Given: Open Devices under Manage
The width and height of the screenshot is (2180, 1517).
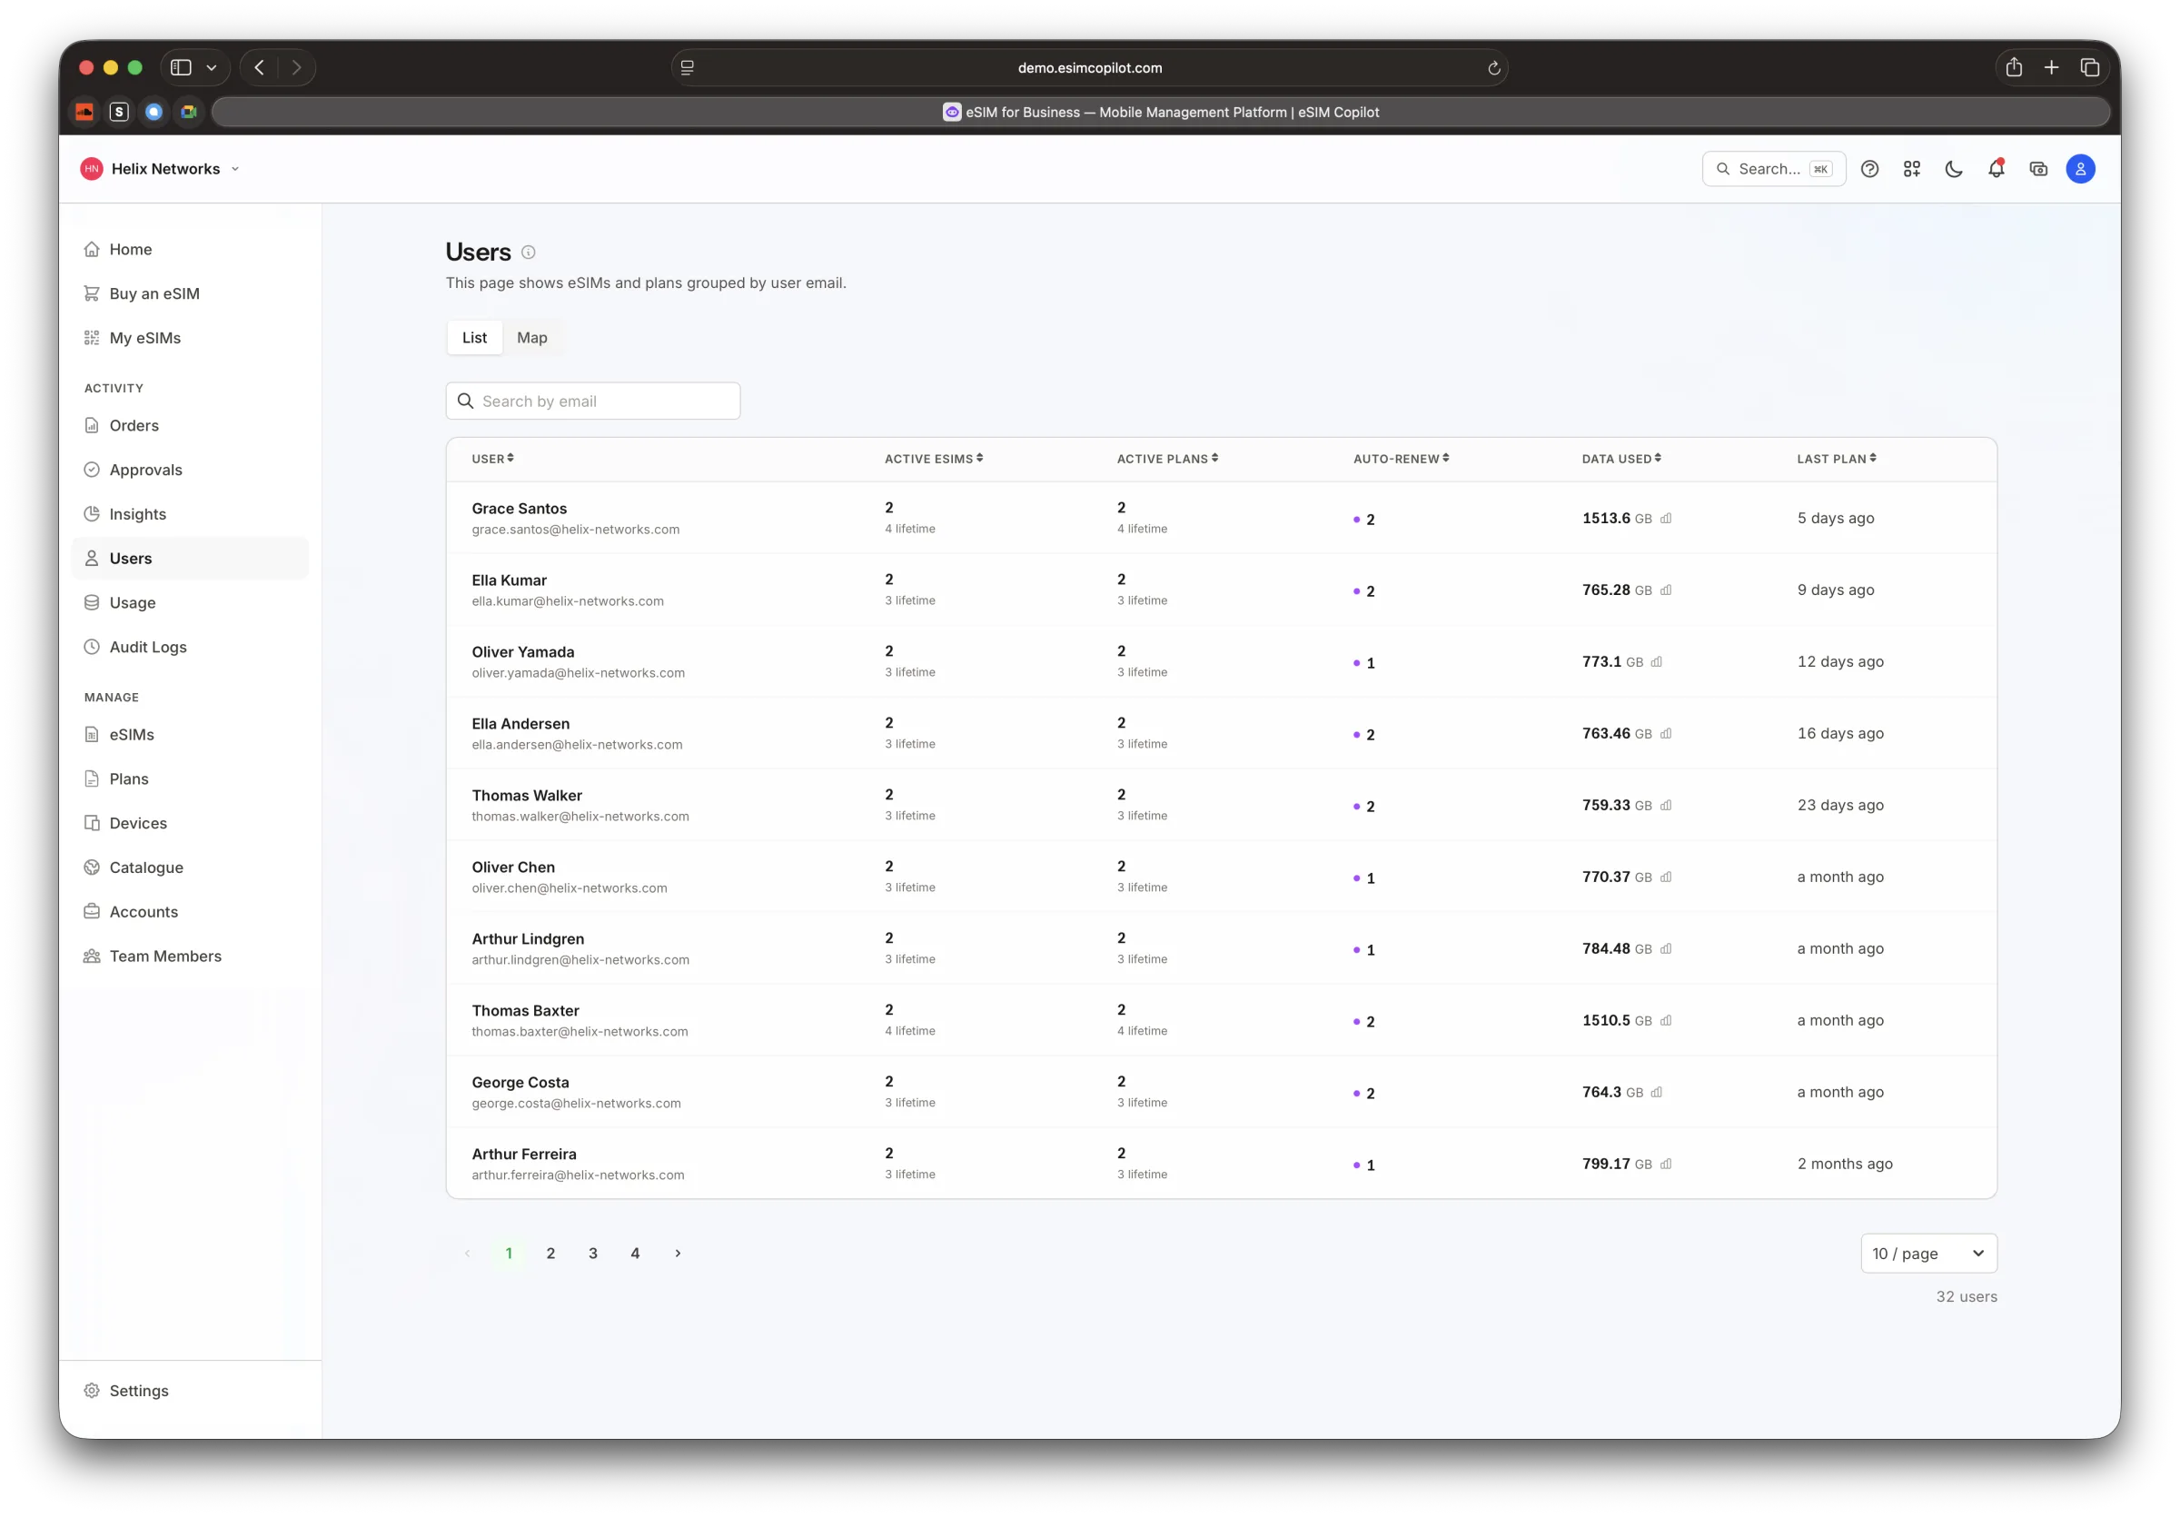Looking at the screenshot, I should click(x=190, y=823).
